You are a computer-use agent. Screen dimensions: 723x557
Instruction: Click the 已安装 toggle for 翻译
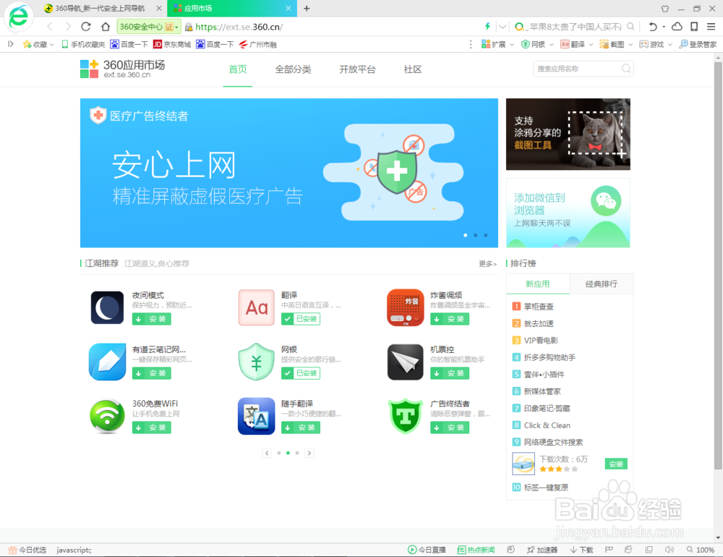[x=301, y=319]
